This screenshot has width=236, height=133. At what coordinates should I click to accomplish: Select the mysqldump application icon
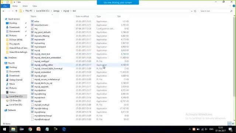click(32, 112)
